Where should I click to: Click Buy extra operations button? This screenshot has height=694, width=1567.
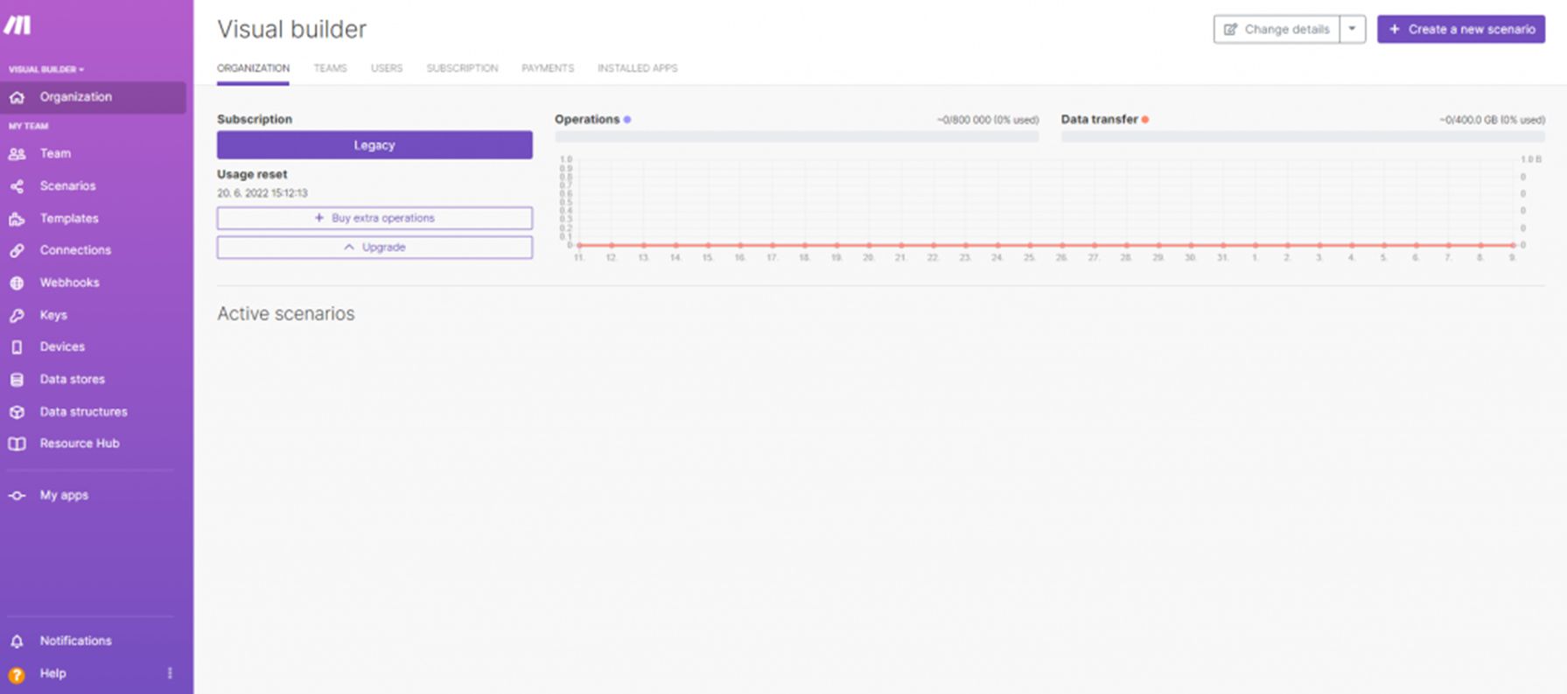click(374, 218)
